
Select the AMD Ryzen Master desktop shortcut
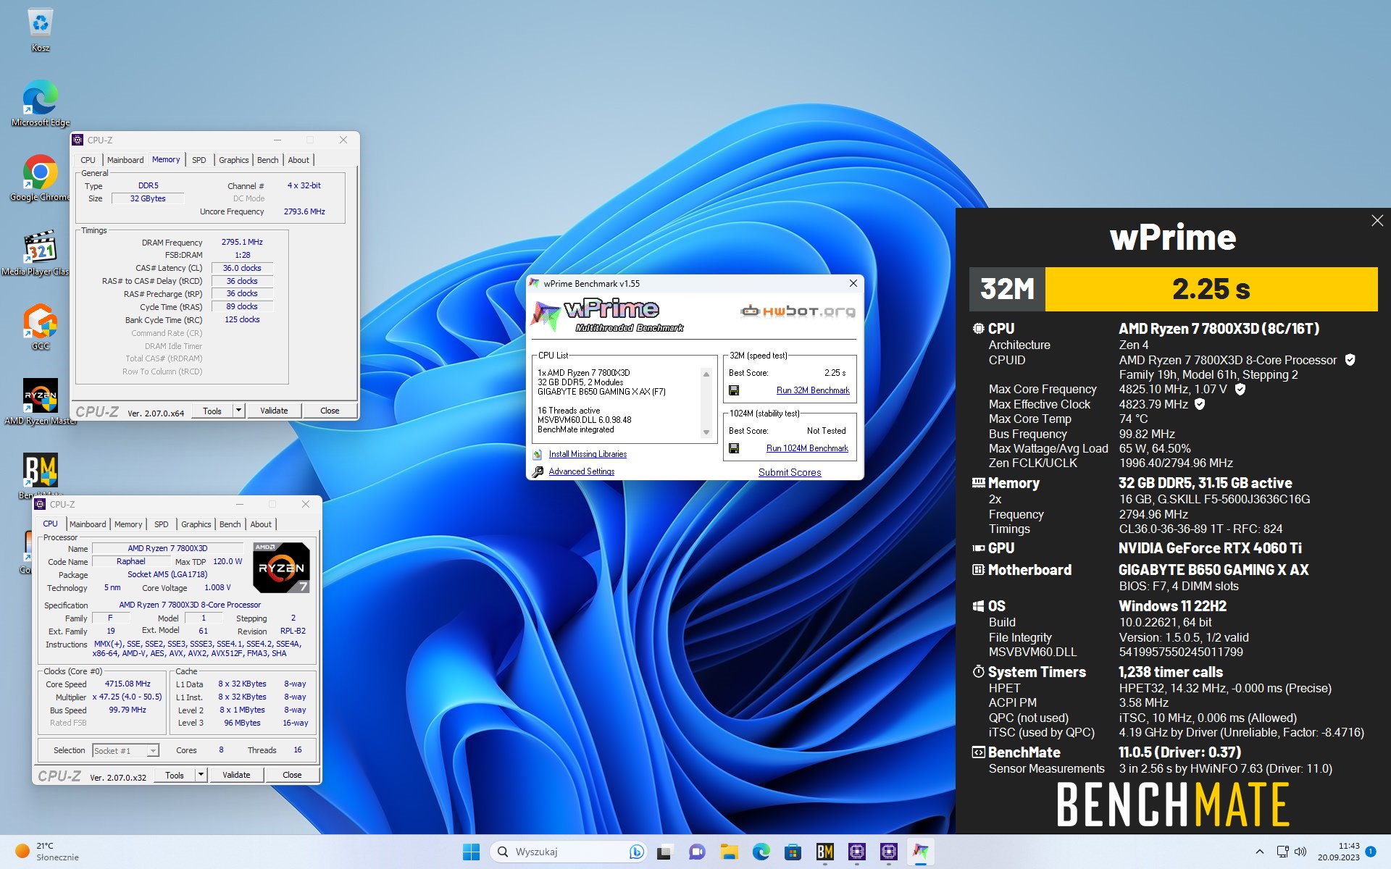[x=41, y=402]
